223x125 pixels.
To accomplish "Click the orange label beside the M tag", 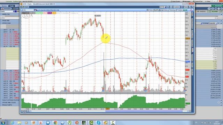I will (x=54, y=13).
